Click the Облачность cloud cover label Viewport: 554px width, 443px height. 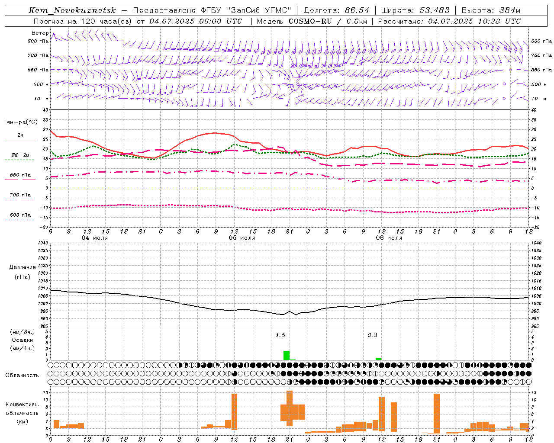(22, 375)
